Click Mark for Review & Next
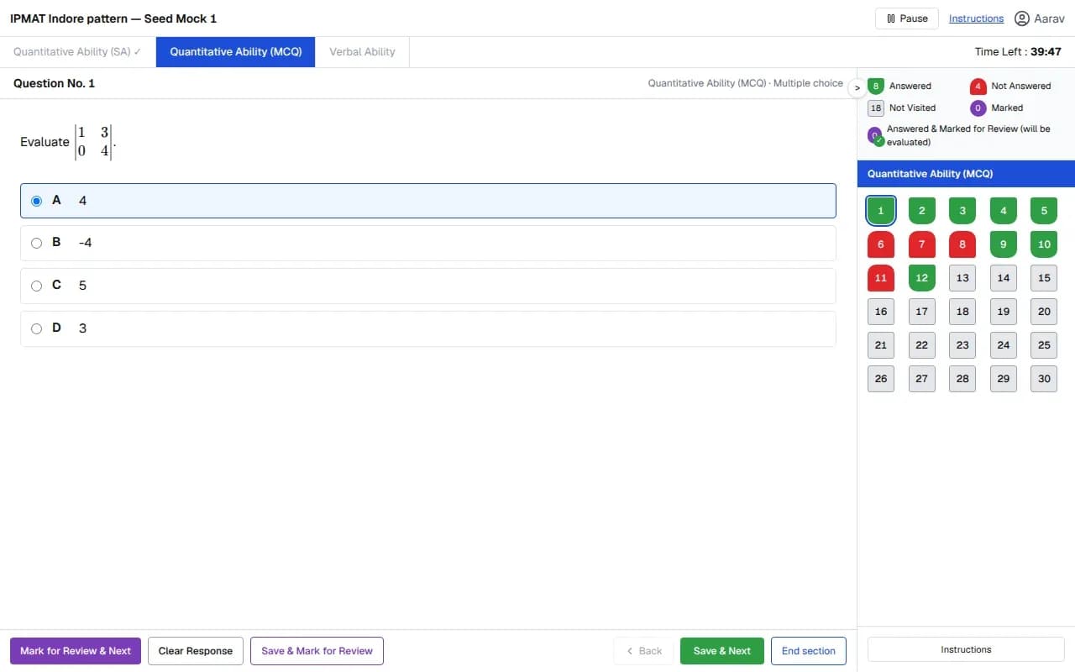This screenshot has width=1075, height=672. (76, 651)
